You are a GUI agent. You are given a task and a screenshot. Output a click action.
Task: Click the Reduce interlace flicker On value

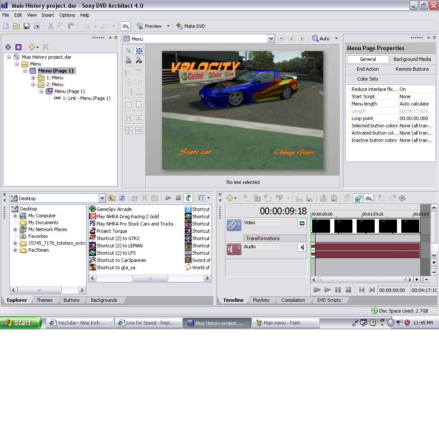(x=417, y=89)
